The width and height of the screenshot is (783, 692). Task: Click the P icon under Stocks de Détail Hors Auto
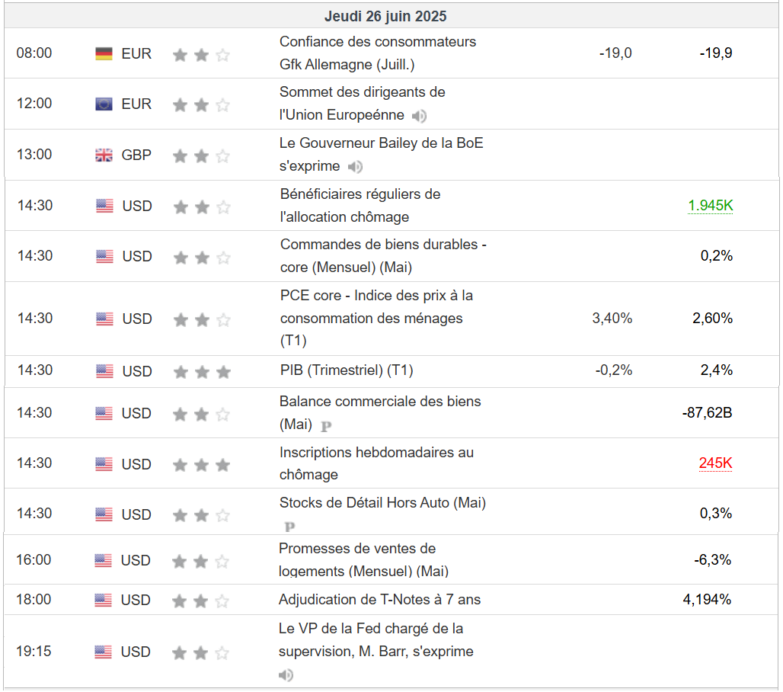(x=289, y=527)
